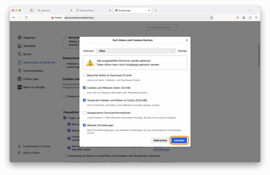Click the warning text in the dialog
Image resolution: width=270 pixels, height=175 pixels.
[128, 63]
